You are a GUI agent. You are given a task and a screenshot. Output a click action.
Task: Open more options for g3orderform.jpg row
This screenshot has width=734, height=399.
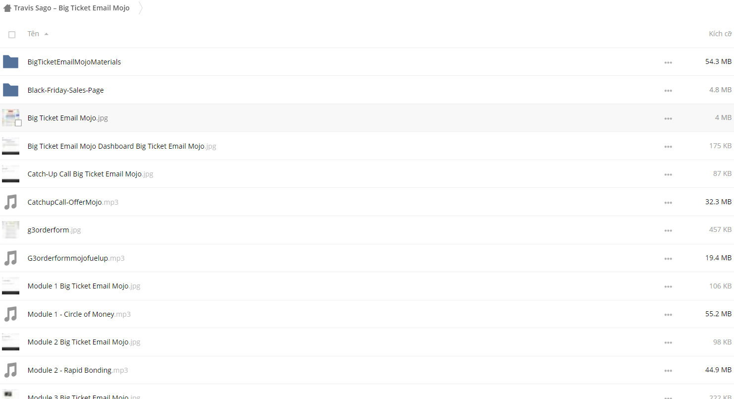(668, 230)
